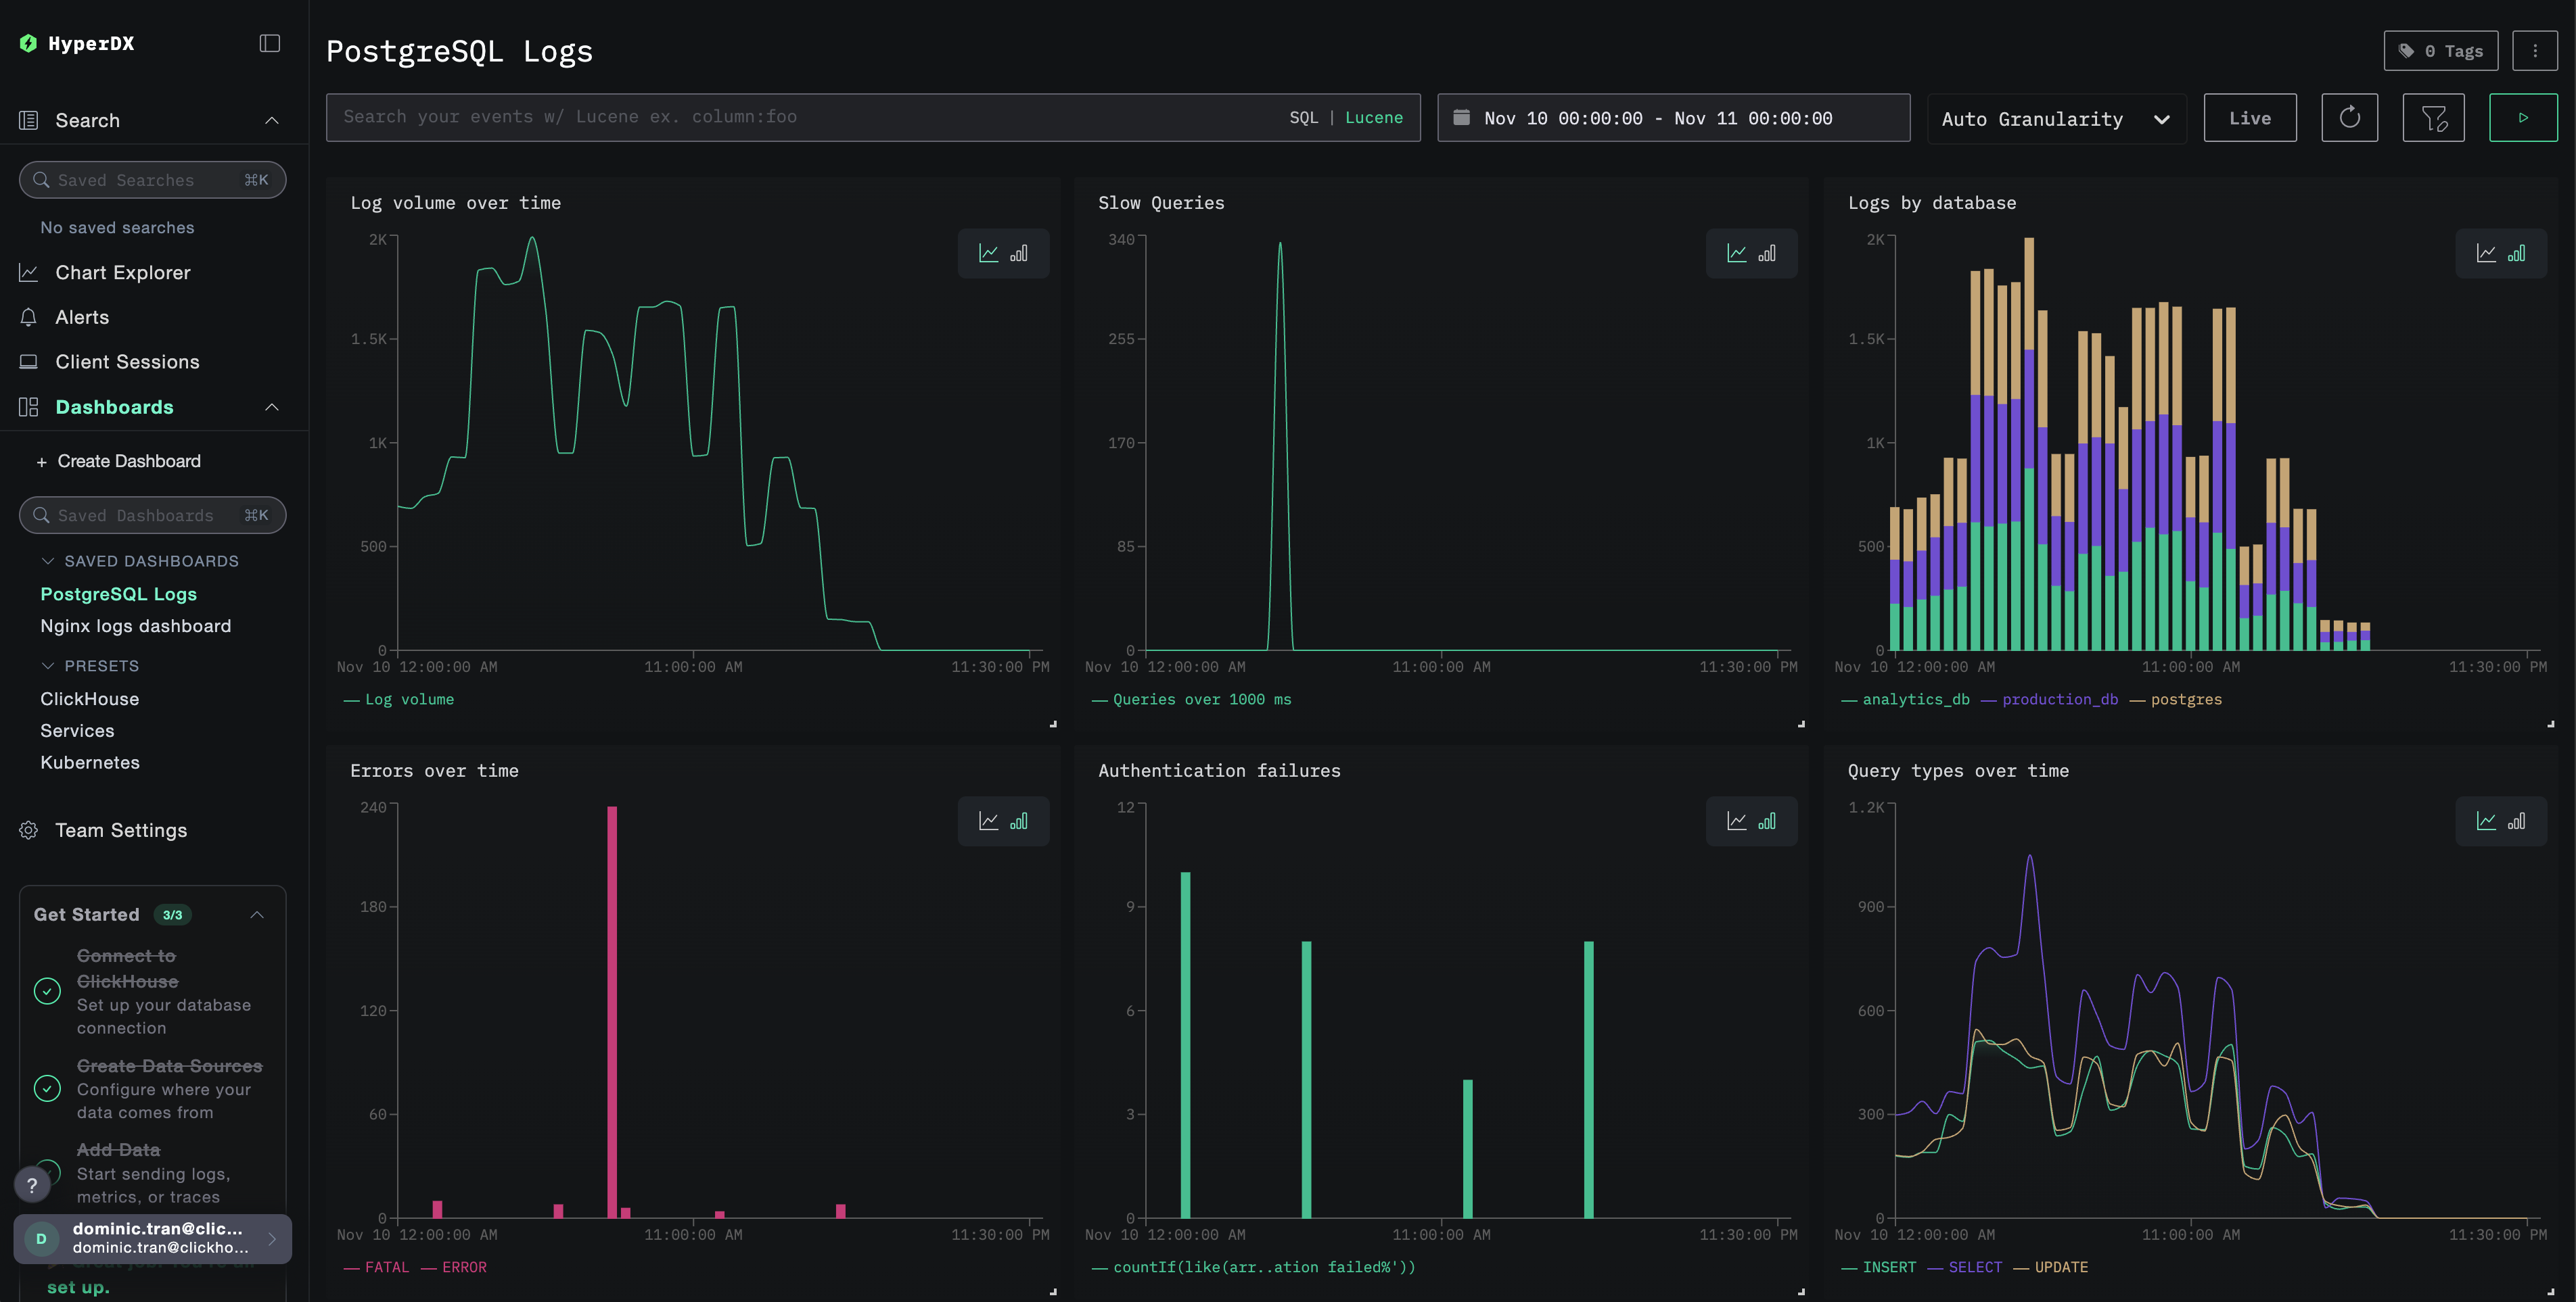Toggle Errors over time to bar chart
The image size is (2576, 1302).
click(x=1019, y=821)
